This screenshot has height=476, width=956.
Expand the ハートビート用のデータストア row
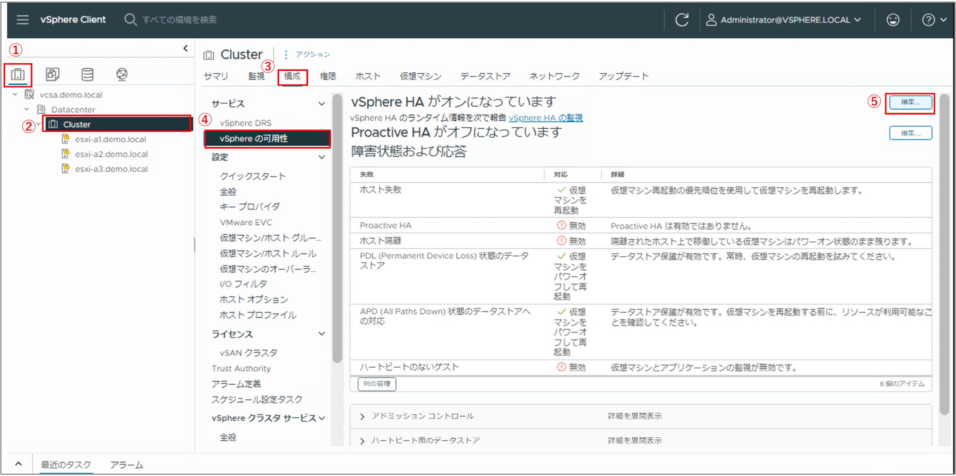coord(362,441)
